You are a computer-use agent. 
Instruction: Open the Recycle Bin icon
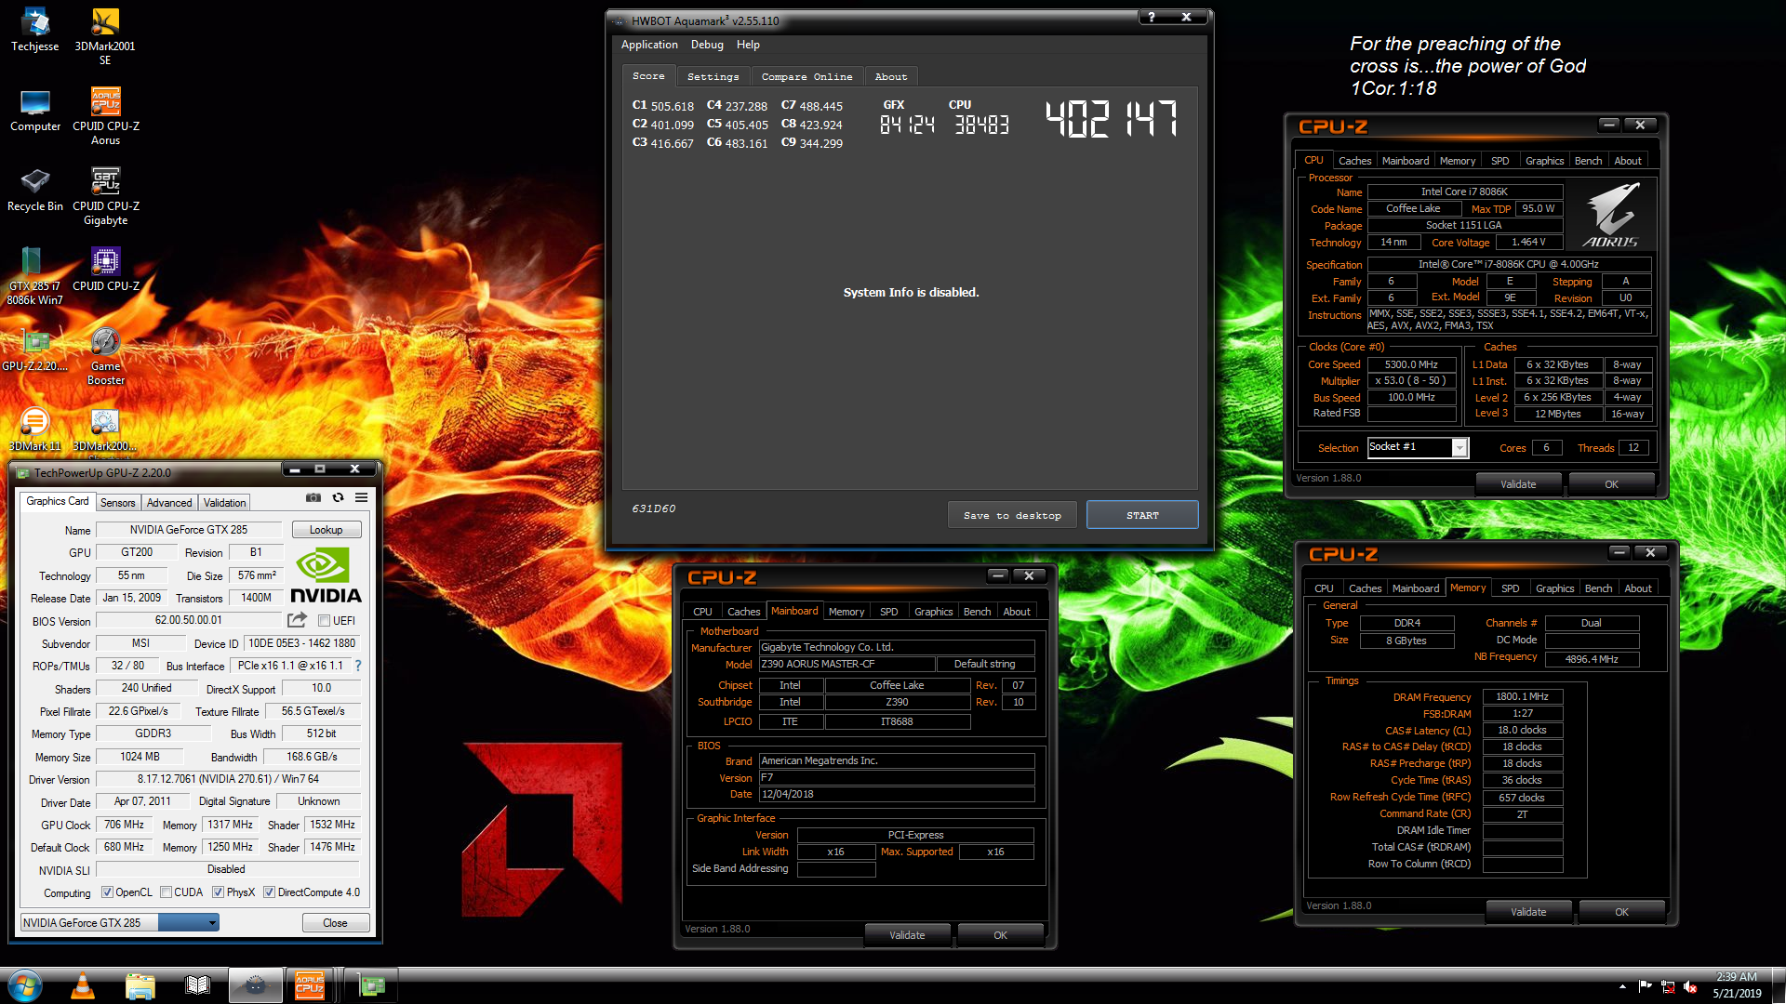coord(35,190)
